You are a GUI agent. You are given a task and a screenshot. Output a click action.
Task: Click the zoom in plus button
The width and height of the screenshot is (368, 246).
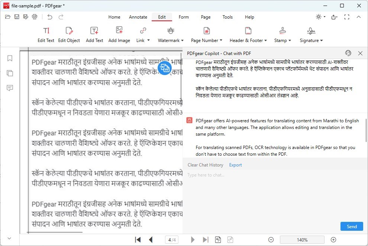click(333, 240)
